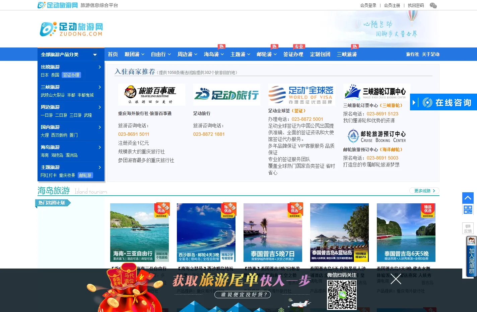Open 签证办理 nav item

click(293, 54)
